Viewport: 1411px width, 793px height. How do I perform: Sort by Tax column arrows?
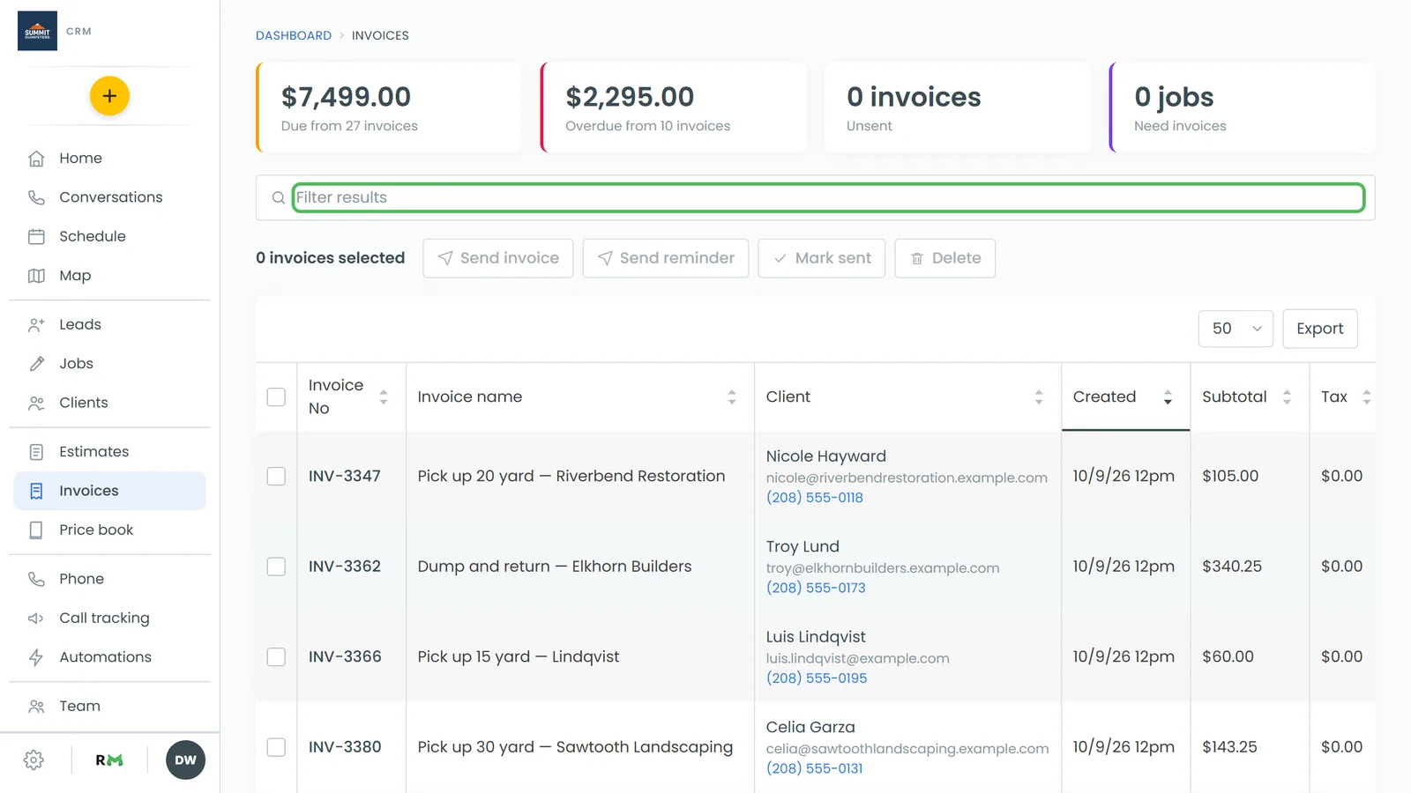tap(1366, 397)
